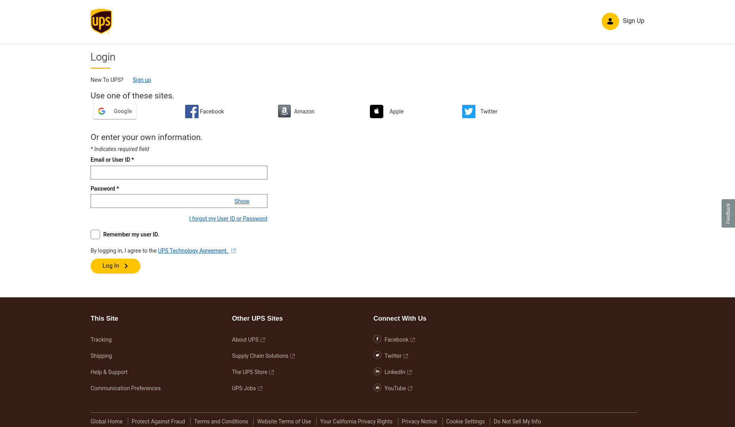Click the UPS shield logo
Image resolution: width=735 pixels, height=427 pixels.
pyautogui.click(x=101, y=21)
